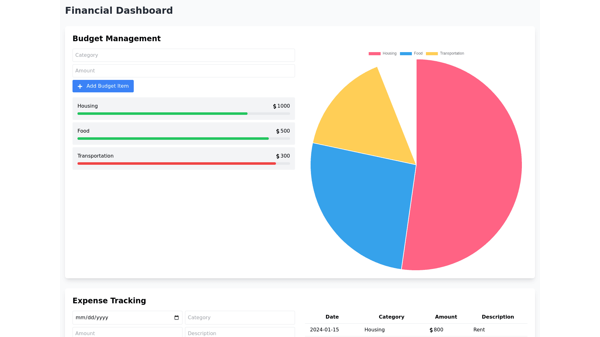The image size is (600, 337).
Task: Toggle the Food legend entry in chart
Action: [411, 54]
